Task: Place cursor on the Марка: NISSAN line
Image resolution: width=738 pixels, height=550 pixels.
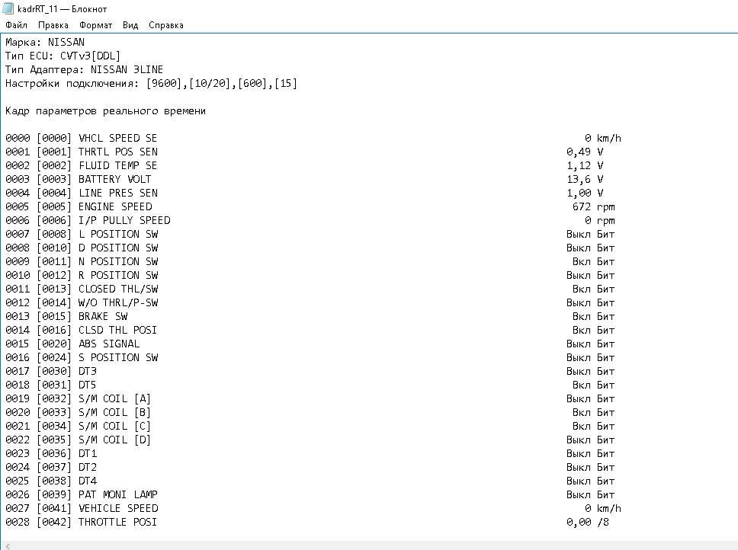Action: coord(45,43)
